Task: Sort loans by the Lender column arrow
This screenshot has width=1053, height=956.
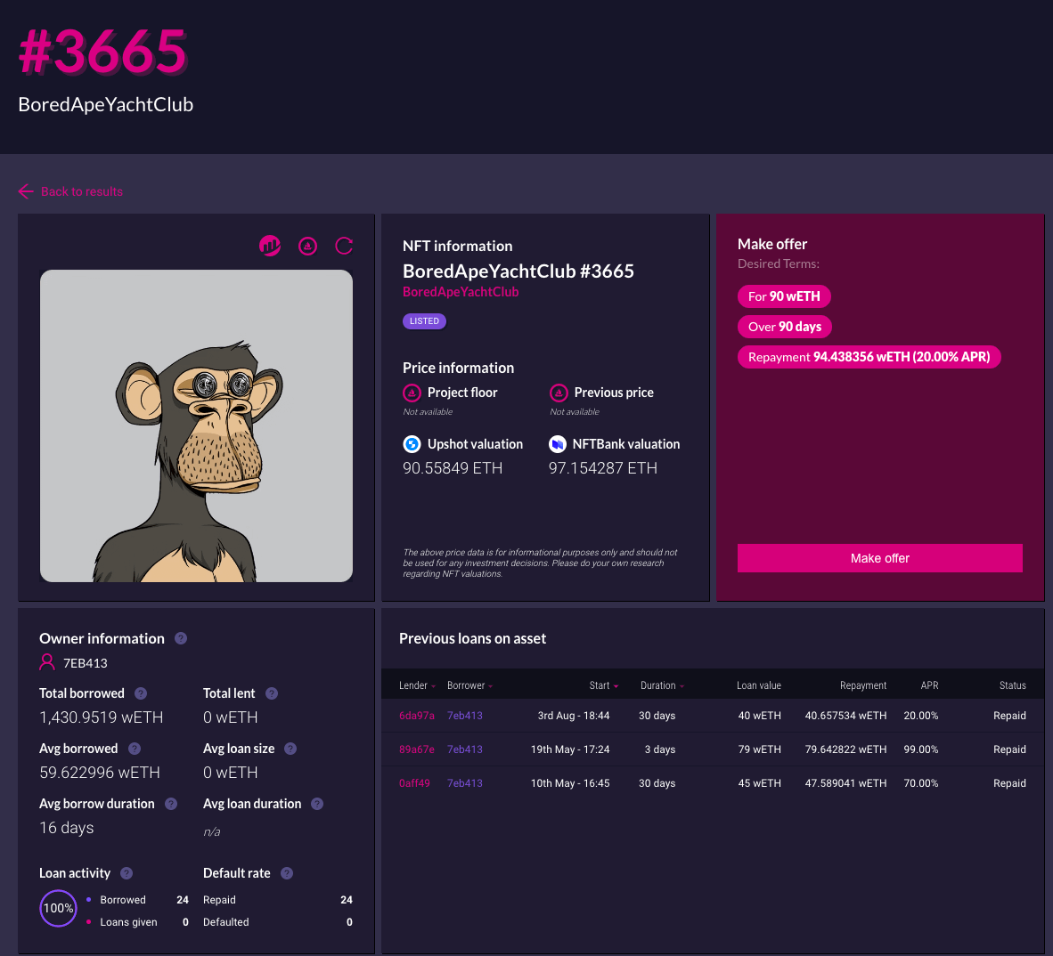Action: click(434, 686)
